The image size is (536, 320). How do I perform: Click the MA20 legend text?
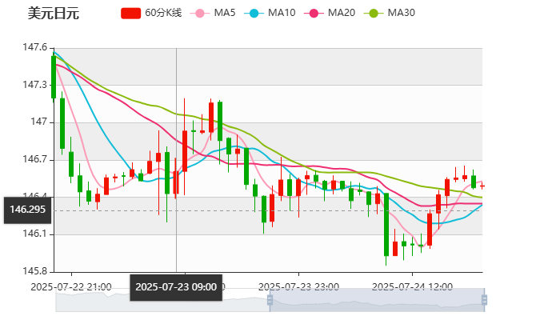point(342,13)
